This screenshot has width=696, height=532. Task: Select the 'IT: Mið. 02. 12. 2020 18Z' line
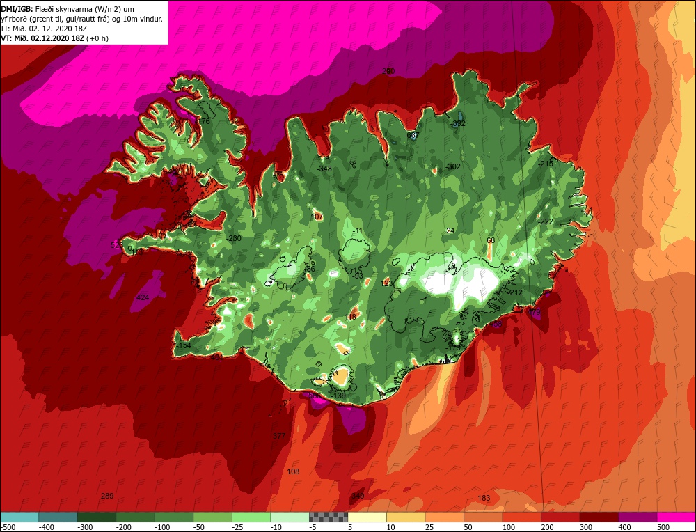pyautogui.click(x=44, y=29)
